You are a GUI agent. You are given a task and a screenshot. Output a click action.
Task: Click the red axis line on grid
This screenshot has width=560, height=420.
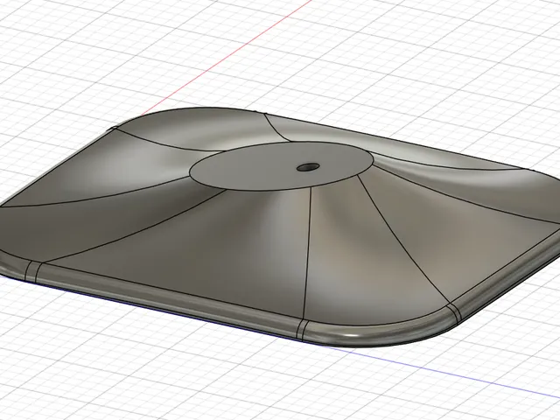(x=226, y=59)
